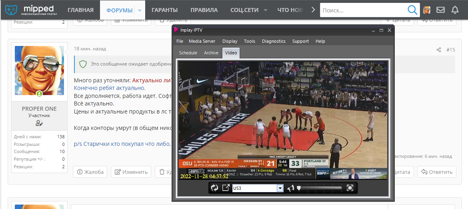Click the share icon beside #15
Screen dimensions: 468x209
[x=438, y=50]
